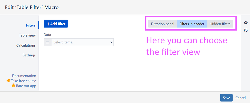250x103 pixels.
Task: Click the graduation cap icon
Action: [8, 81]
